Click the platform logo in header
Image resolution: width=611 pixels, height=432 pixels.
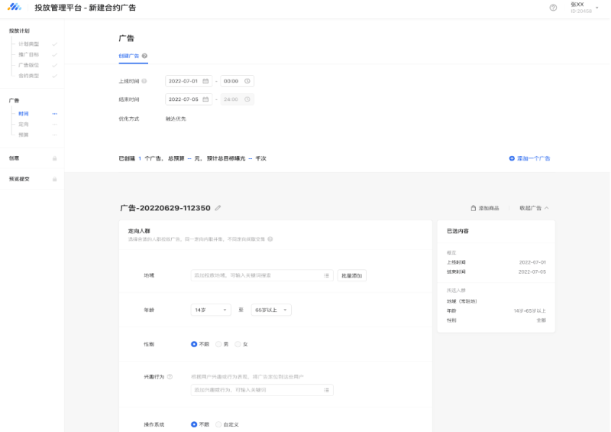coord(15,7)
